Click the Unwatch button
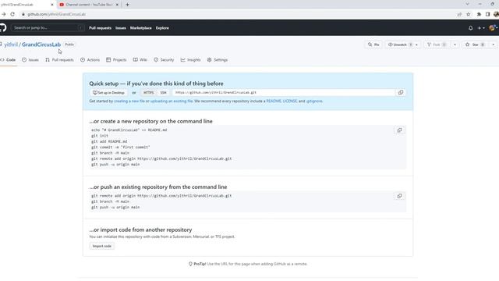499x281 pixels. coord(399,44)
